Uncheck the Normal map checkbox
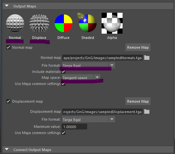175x154 pixels. click(9, 47)
